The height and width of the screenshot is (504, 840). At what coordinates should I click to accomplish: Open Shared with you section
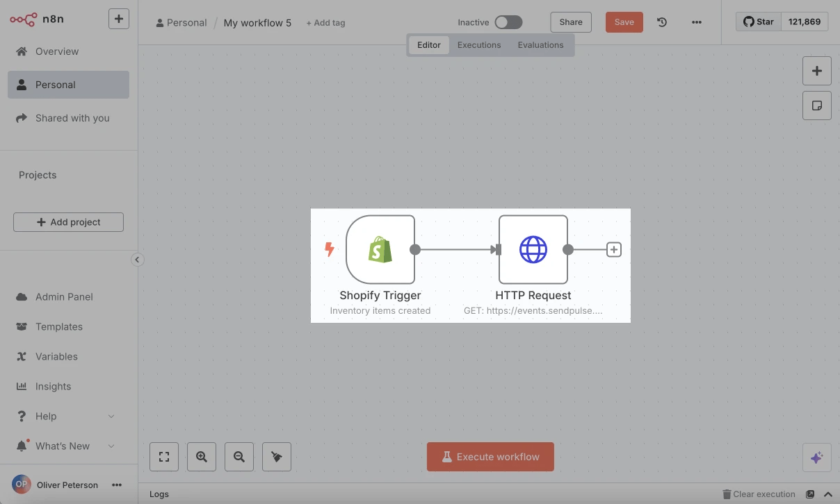pos(68,118)
